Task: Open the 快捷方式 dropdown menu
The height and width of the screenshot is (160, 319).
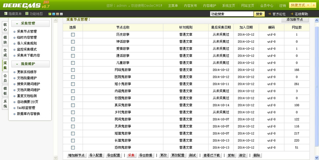Action: tap(300, 5)
